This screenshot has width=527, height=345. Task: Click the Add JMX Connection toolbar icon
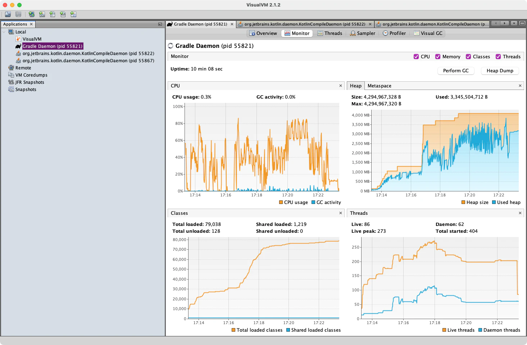42,14
